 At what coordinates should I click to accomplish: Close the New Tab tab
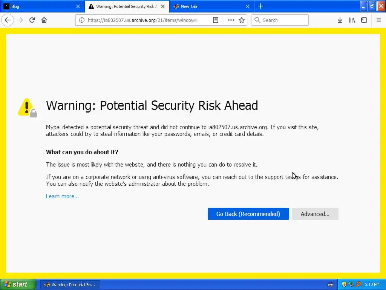(x=248, y=6)
